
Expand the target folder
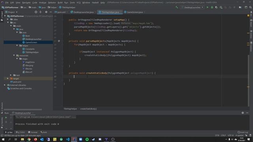coord(8,78)
